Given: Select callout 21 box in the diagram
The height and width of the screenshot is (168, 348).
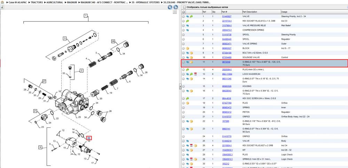Looking at the screenshot, I should tap(35, 111).
